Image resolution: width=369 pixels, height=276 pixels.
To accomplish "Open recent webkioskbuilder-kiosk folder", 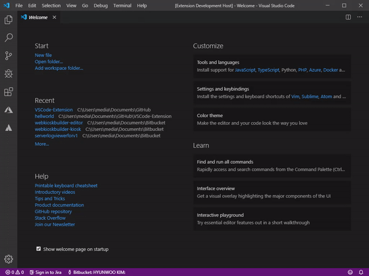I will (x=58, y=129).
